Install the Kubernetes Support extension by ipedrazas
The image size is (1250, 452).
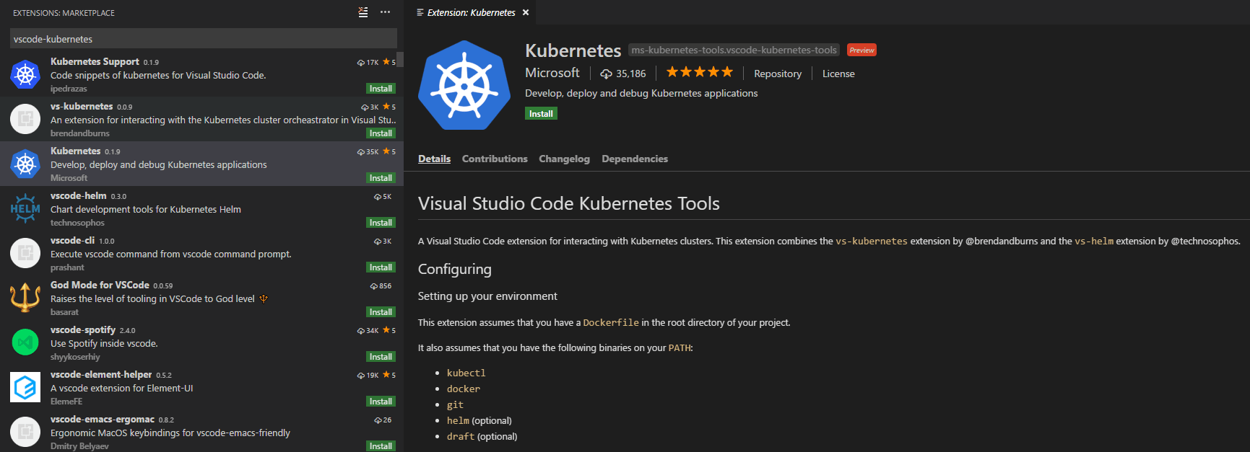point(381,89)
